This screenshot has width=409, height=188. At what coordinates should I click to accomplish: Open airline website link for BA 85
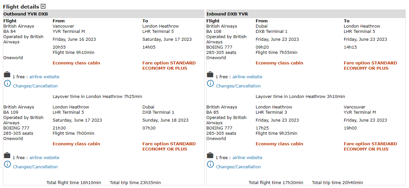247,157
